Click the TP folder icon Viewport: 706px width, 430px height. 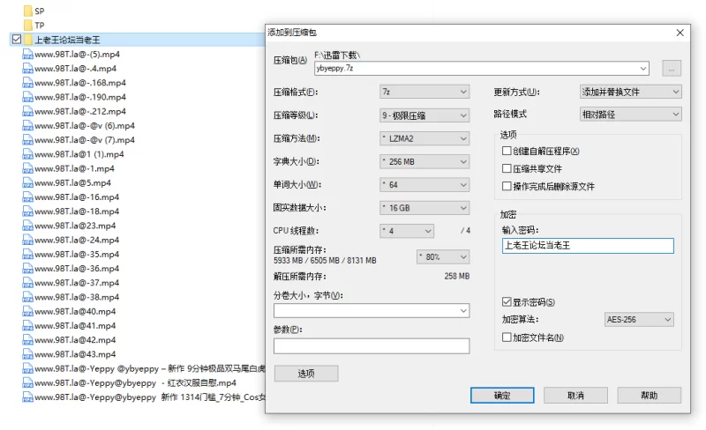point(28,26)
